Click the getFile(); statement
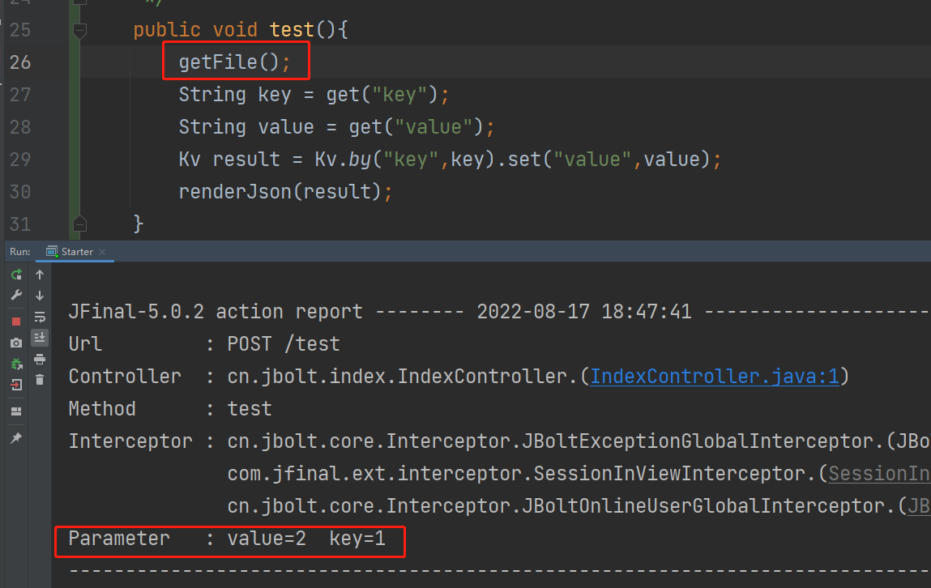 (x=234, y=62)
